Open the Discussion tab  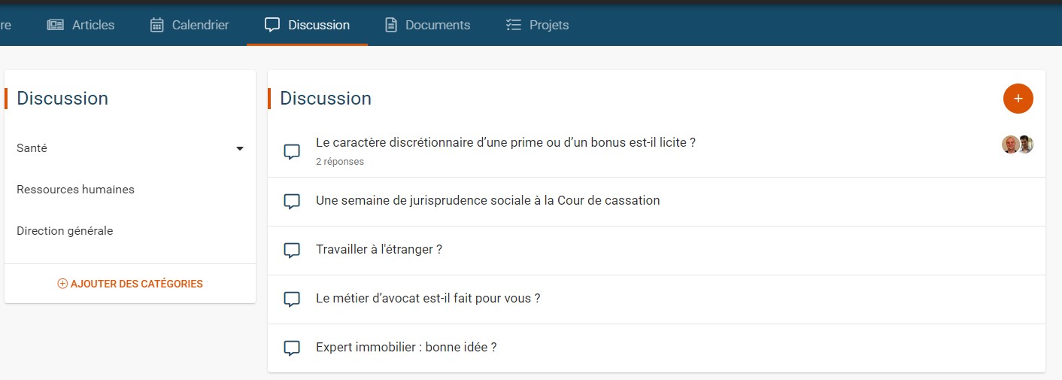(307, 25)
